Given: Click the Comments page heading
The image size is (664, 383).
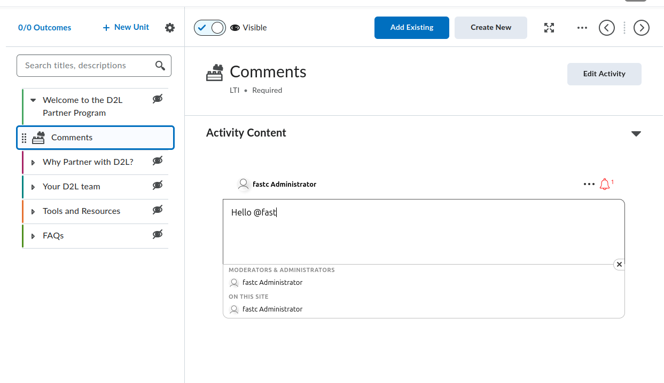Looking at the screenshot, I should point(268,72).
